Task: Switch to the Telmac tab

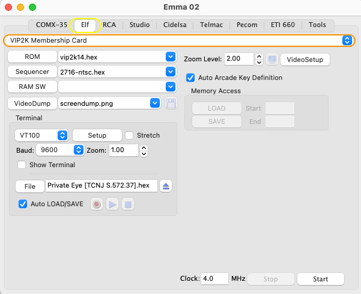Action: pos(211,25)
